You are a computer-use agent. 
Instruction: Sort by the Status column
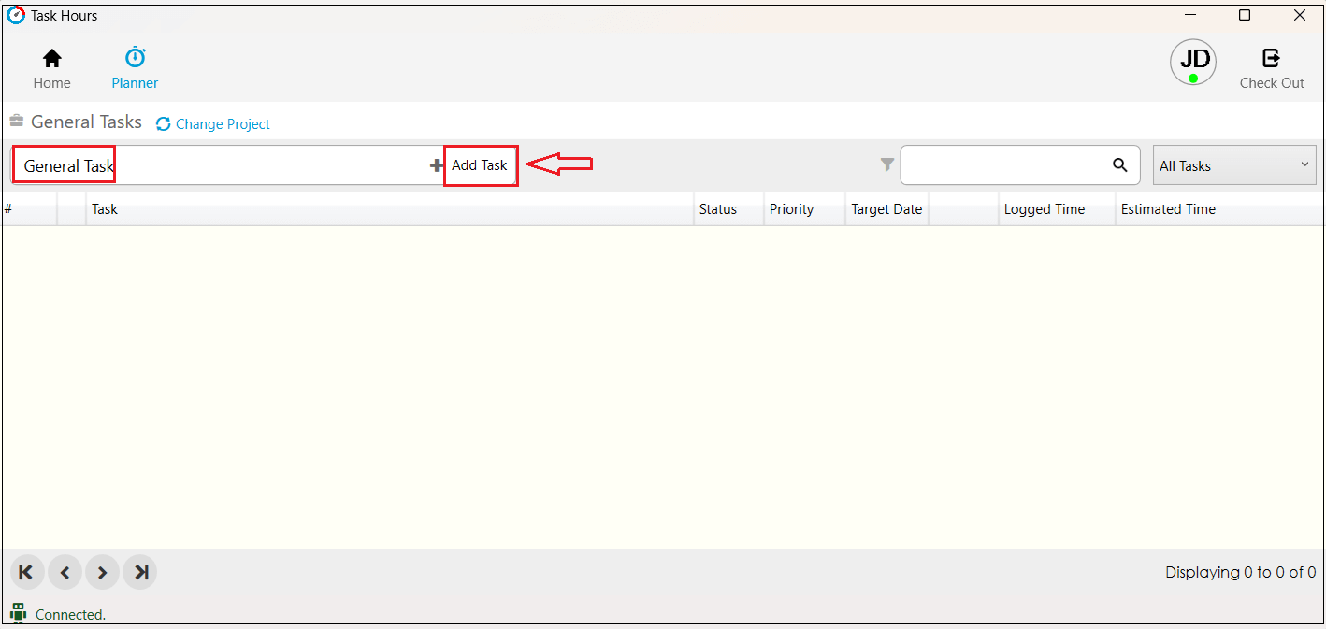pyautogui.click(x=728, y=209)
